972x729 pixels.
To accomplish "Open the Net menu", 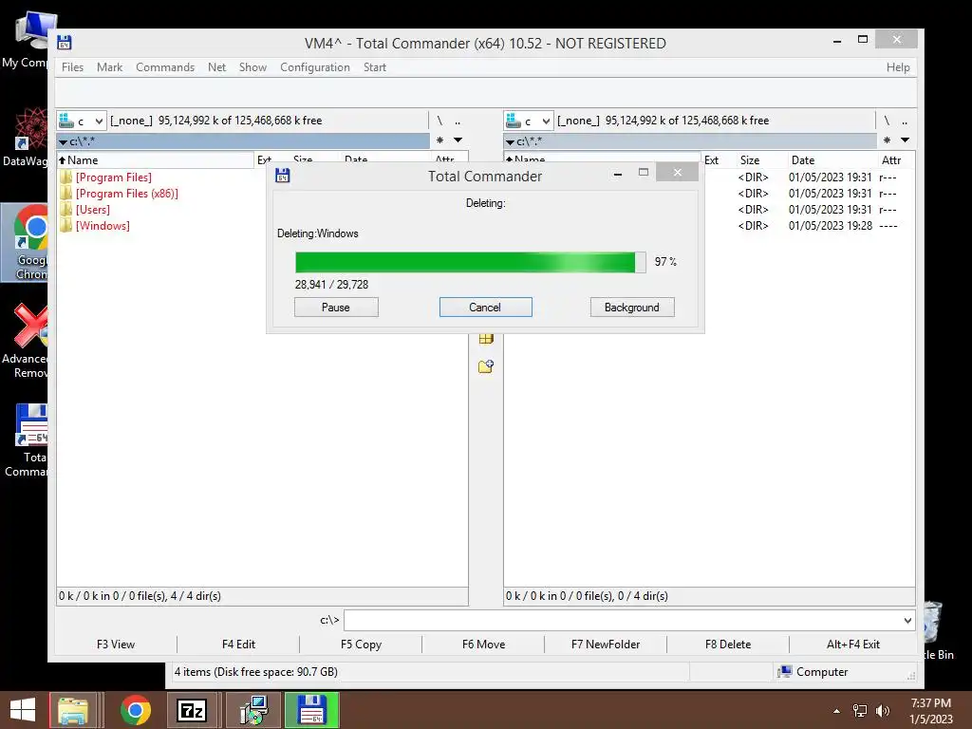I will [x=217, y=67].
